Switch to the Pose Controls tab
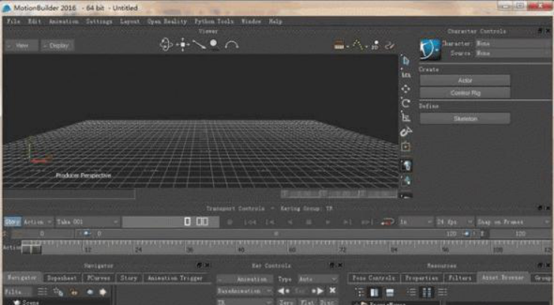This screenshot has width=554, height=305. pos(373,278)
